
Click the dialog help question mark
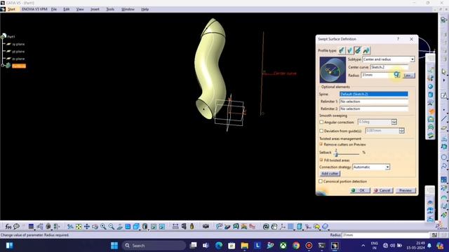398,39
